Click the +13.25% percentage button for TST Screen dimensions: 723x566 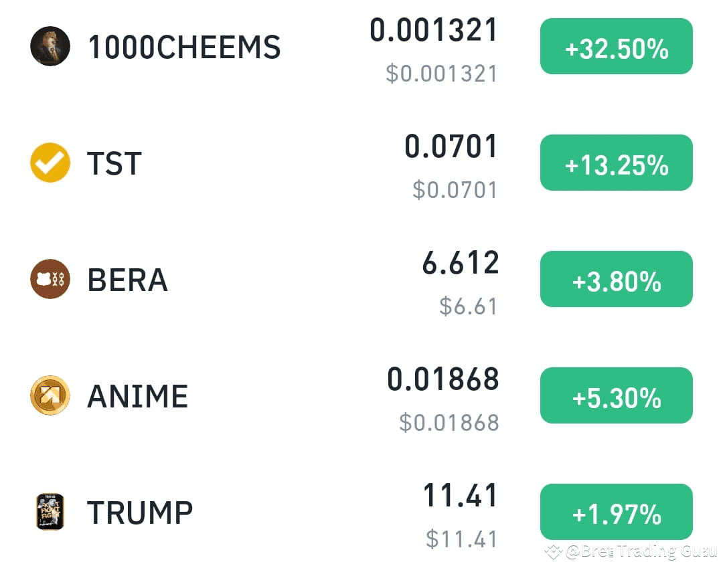tap(616, 163)
